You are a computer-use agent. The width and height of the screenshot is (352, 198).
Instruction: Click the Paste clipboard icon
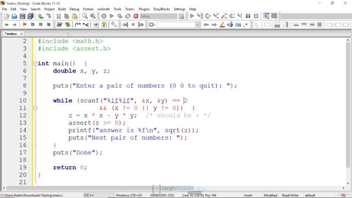click(x=75, y=16)
